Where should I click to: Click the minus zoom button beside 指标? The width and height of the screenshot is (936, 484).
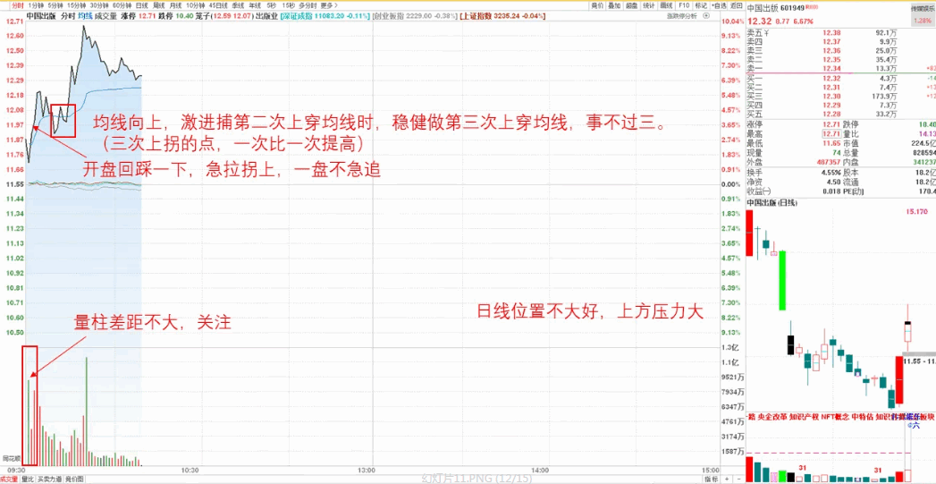pyautogui.click(x=738, y=480)
